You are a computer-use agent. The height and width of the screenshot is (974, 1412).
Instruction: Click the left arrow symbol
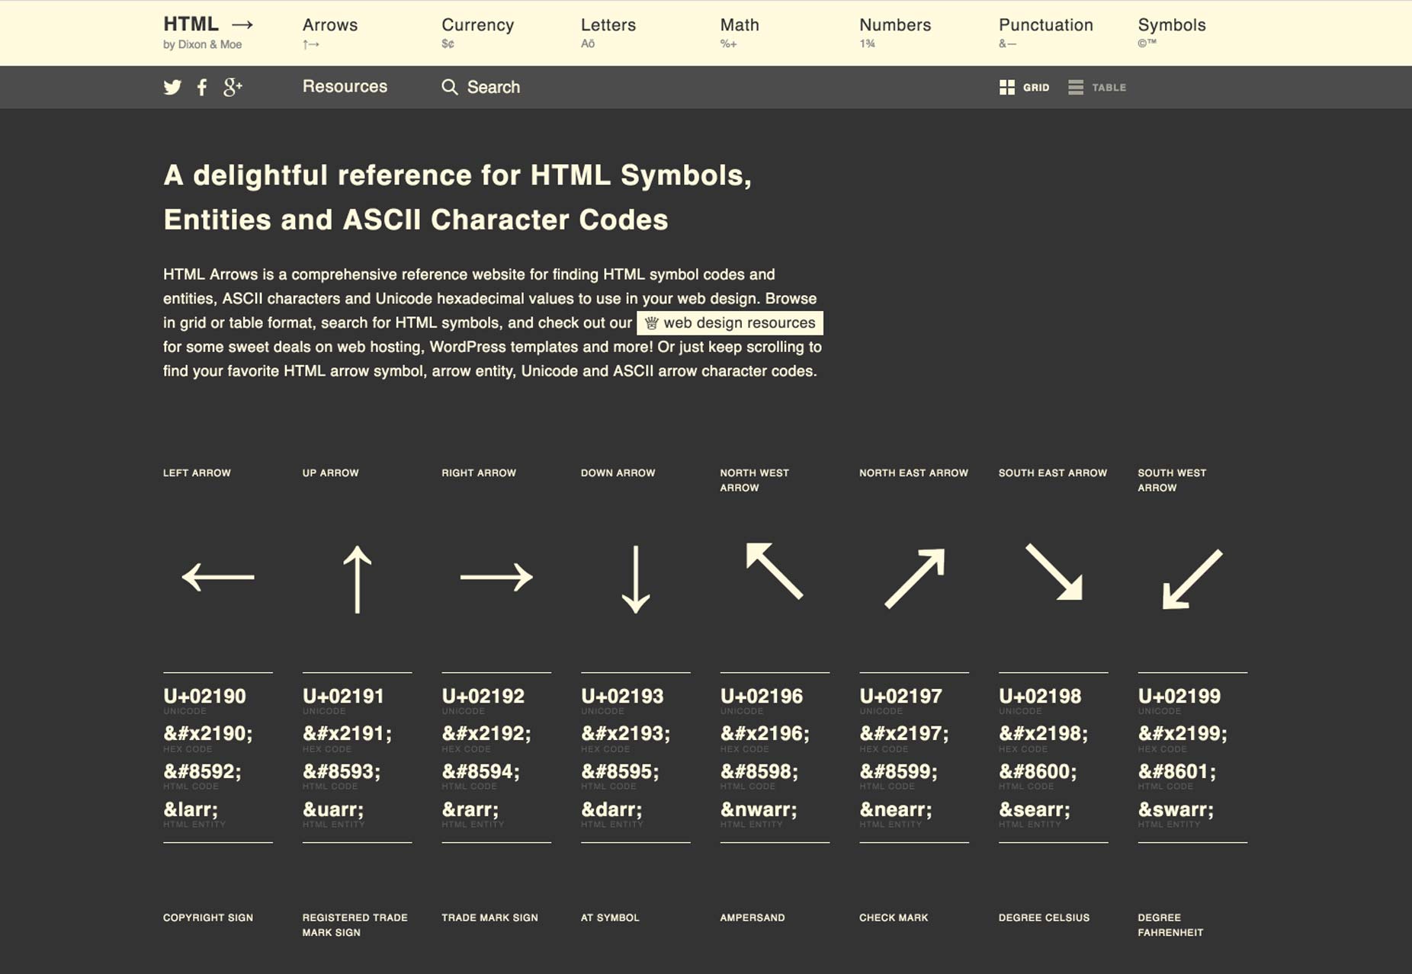218,577
